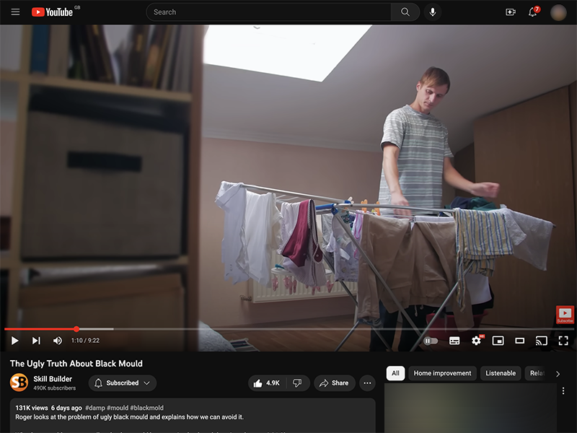The image size is (577, 433).
Task: Open the Skill Builder channel avatar
Action: (19, 382)
